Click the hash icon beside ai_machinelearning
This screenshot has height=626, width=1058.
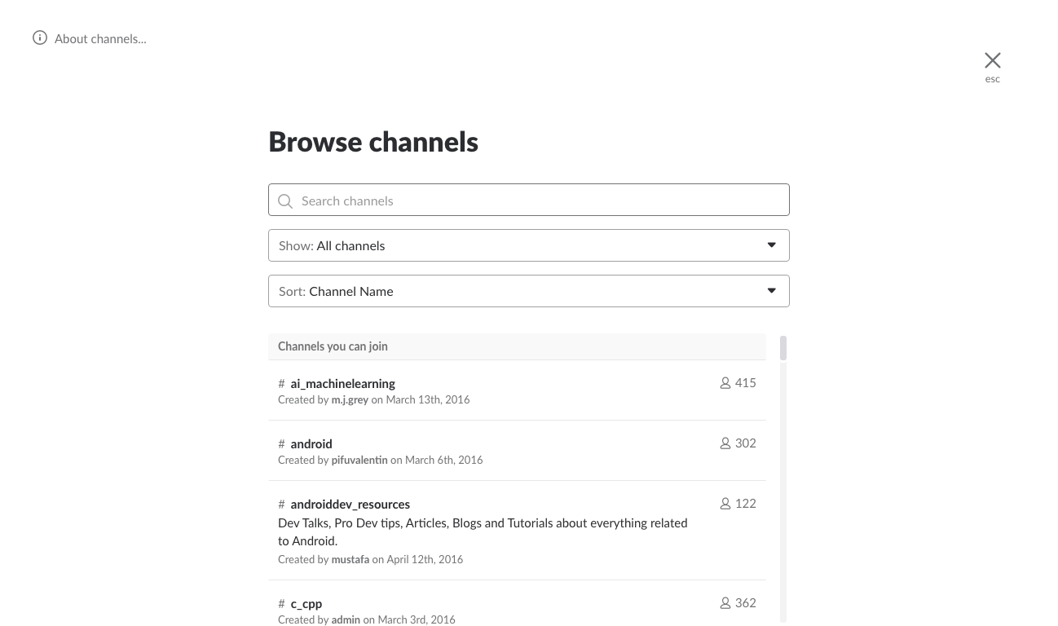[282, 383]
